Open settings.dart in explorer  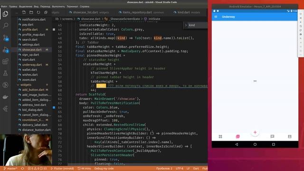30,45
